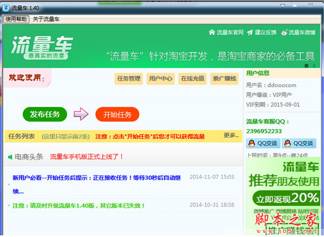Click the green 发布任务 button
This screenshot has width=324, height=237.
(x=45, y=114)
